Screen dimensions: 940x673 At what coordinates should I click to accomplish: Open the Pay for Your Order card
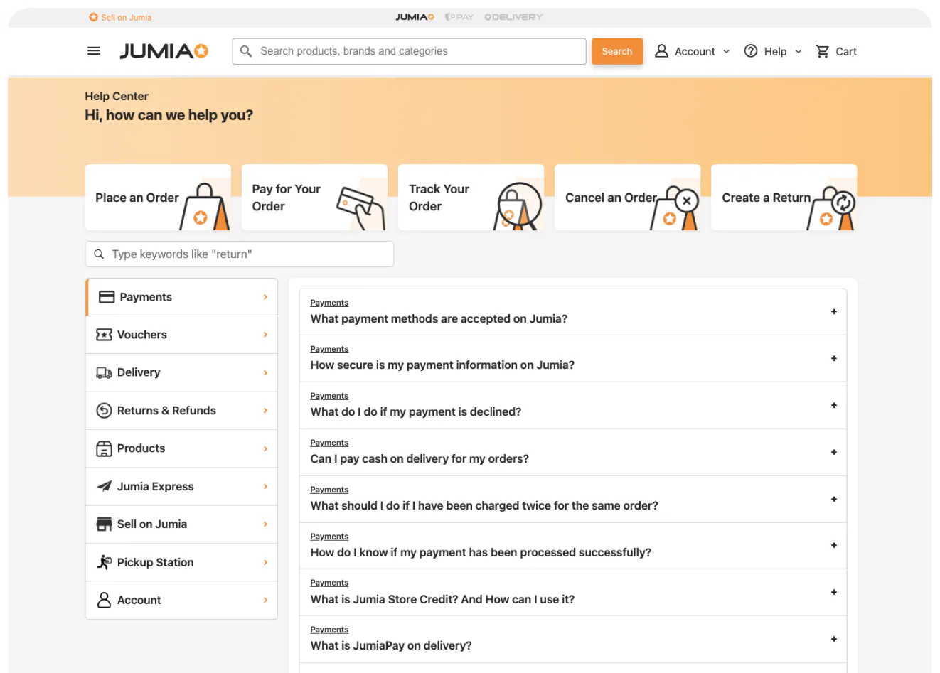tap(314, 198)
